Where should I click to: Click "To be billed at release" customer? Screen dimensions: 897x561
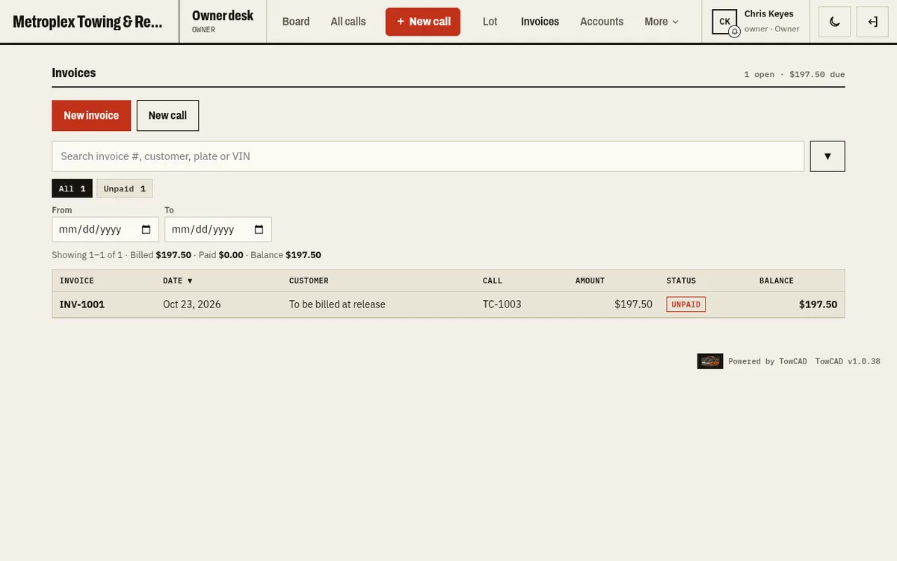[x=337, y=304]
